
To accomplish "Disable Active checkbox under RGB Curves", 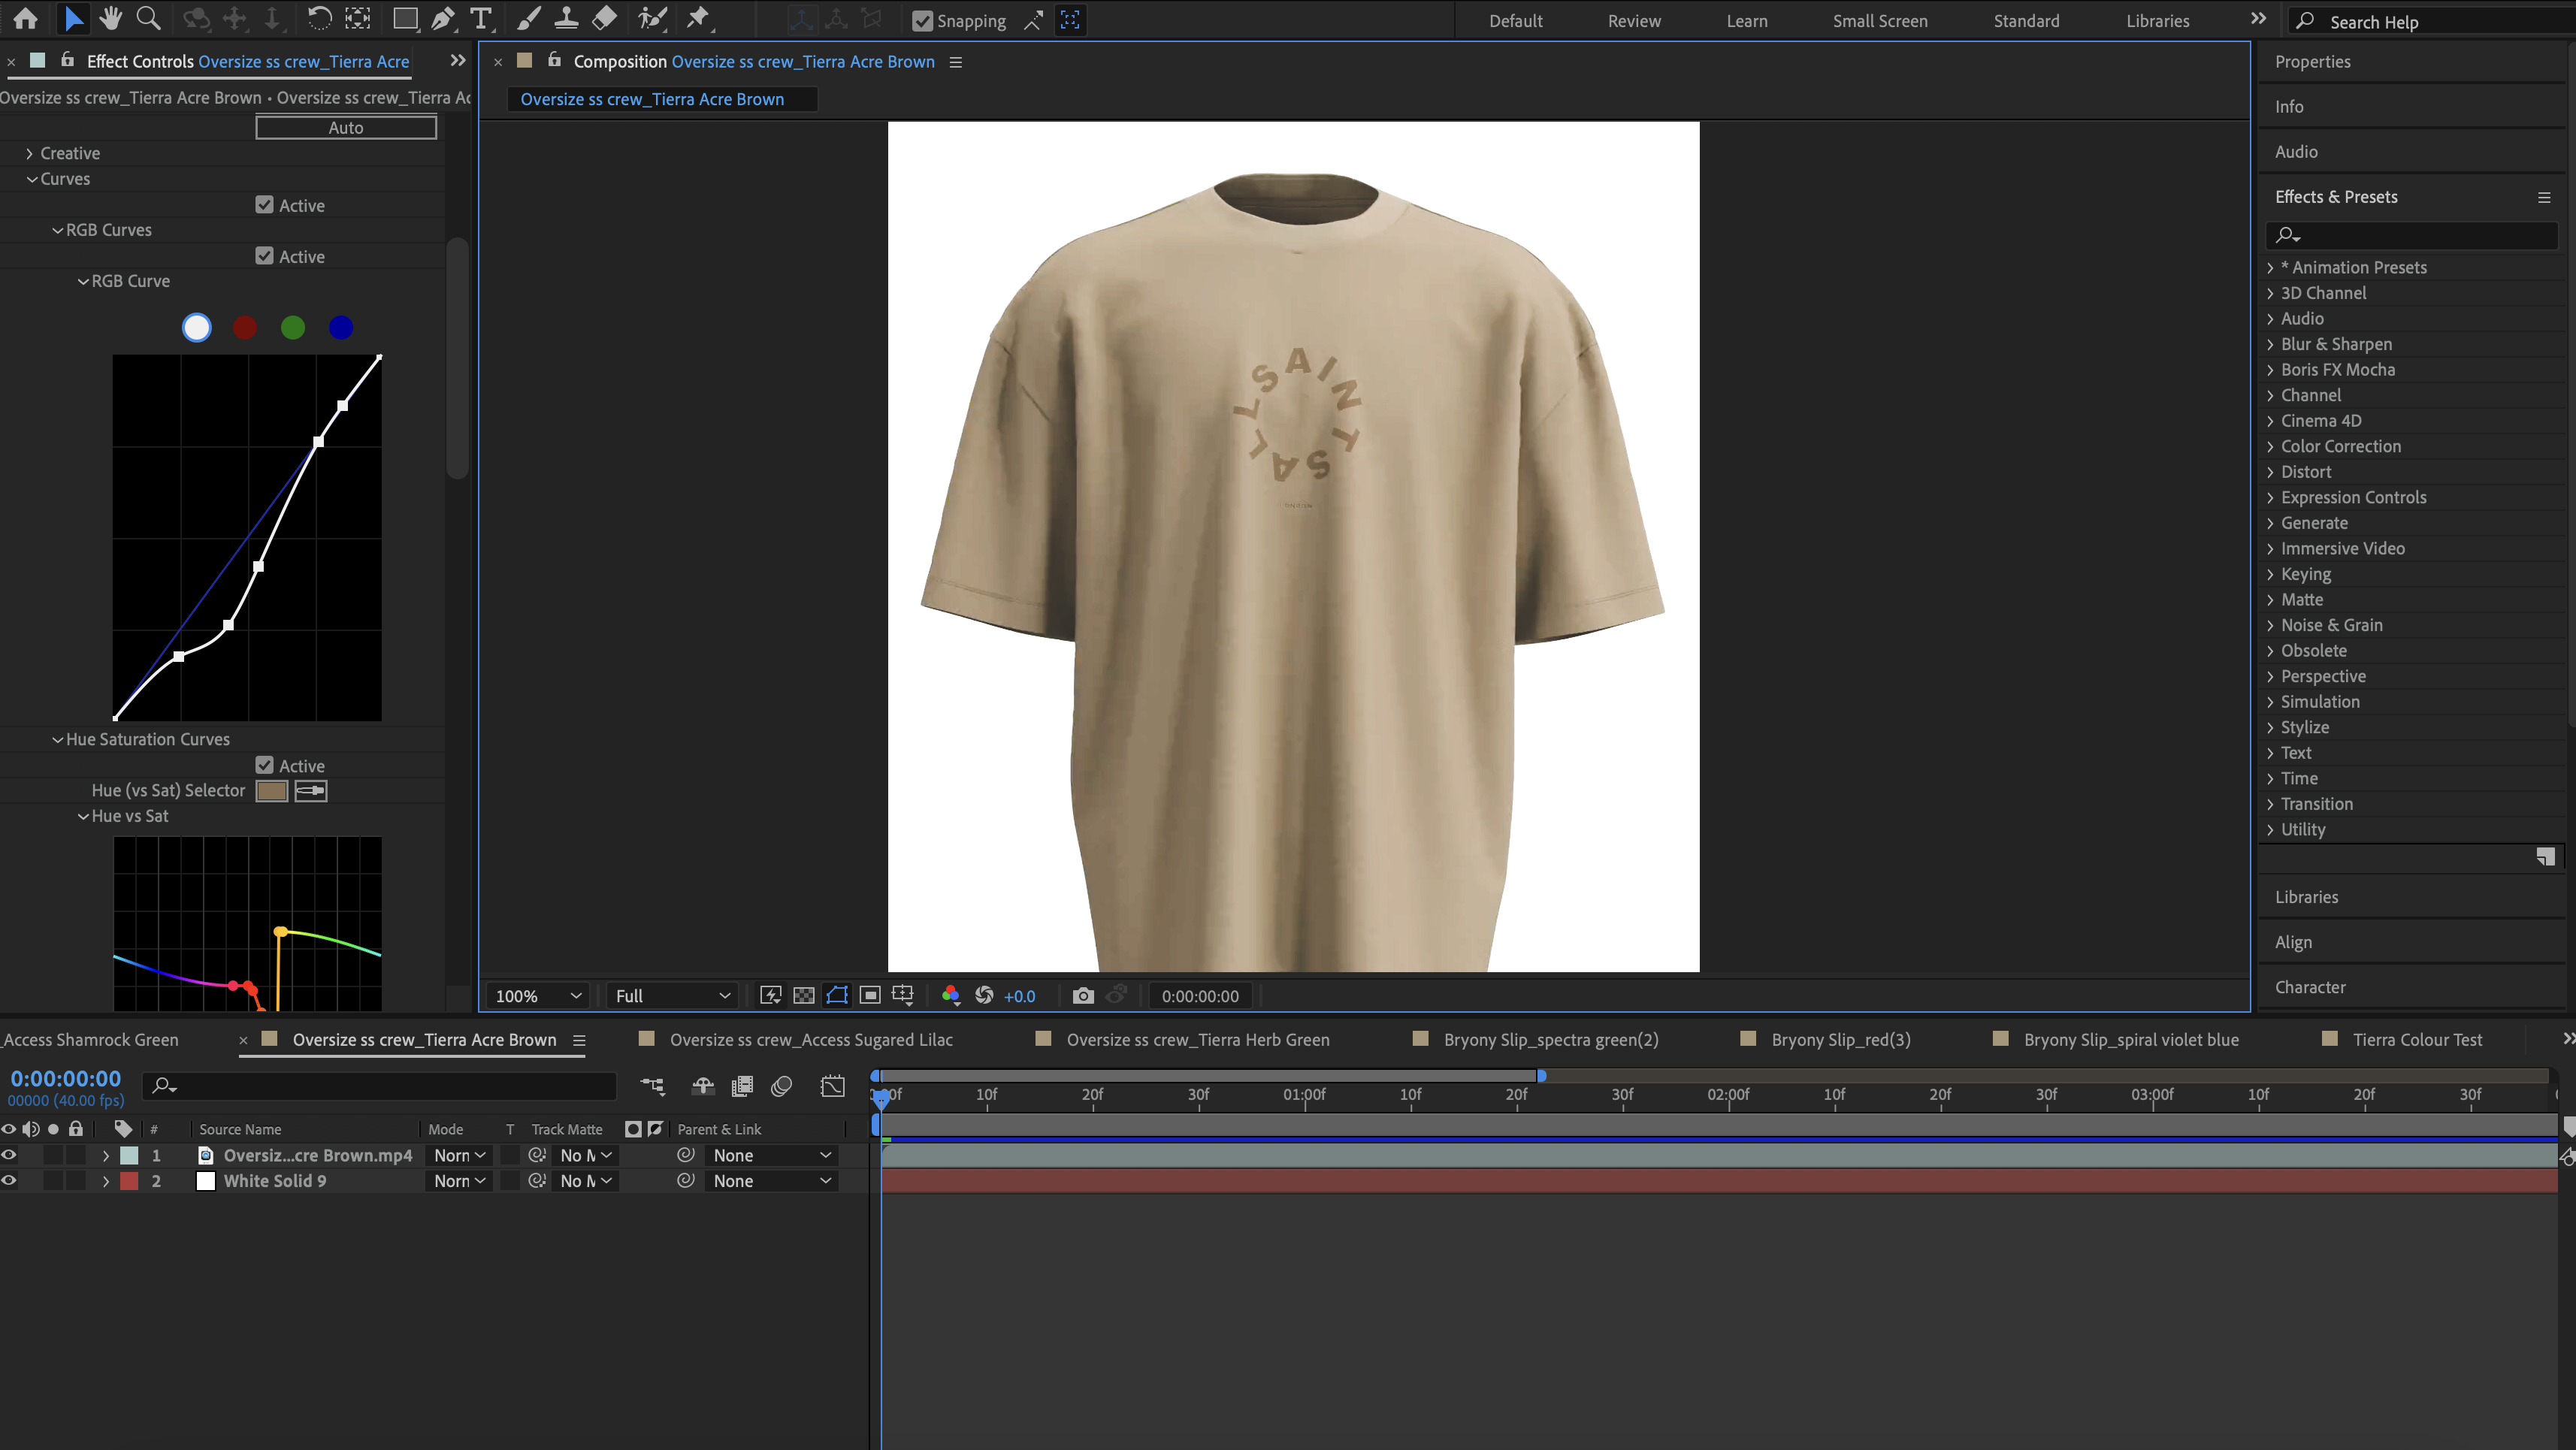I will 264,256.
